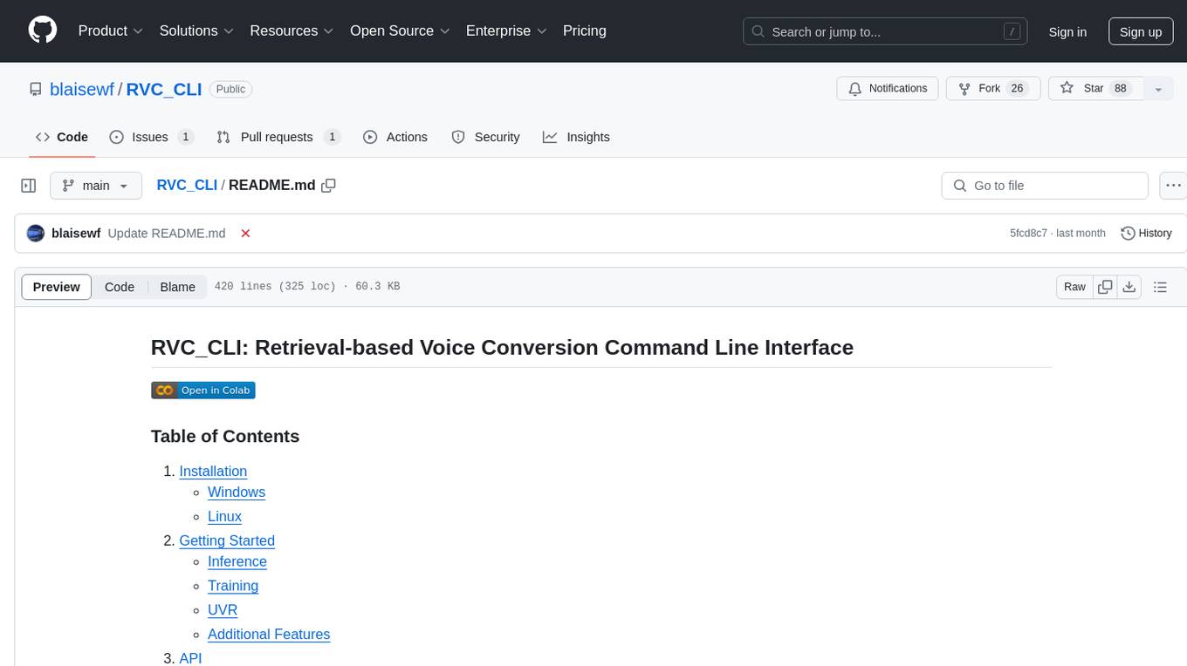
Task: Jump to the Linux section
Action: [x=224, y=517]
